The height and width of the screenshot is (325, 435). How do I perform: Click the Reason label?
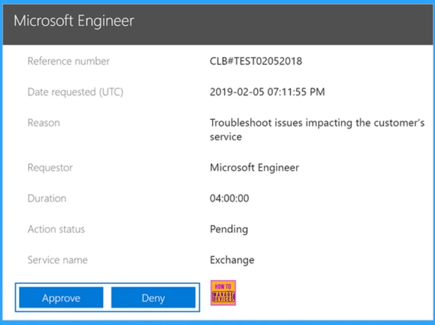pyautogui.click(x=43, y=123)
